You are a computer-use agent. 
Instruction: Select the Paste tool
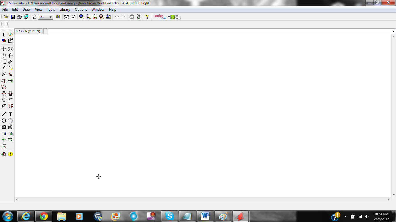(10, 68)
